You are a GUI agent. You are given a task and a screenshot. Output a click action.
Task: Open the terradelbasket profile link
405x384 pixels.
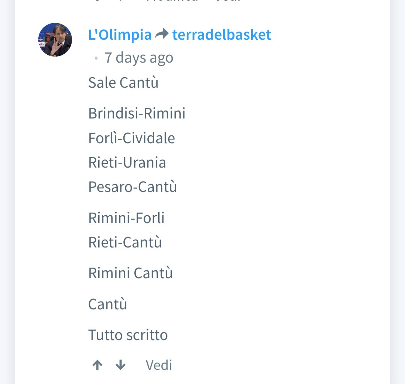click(x=222, y=34)
